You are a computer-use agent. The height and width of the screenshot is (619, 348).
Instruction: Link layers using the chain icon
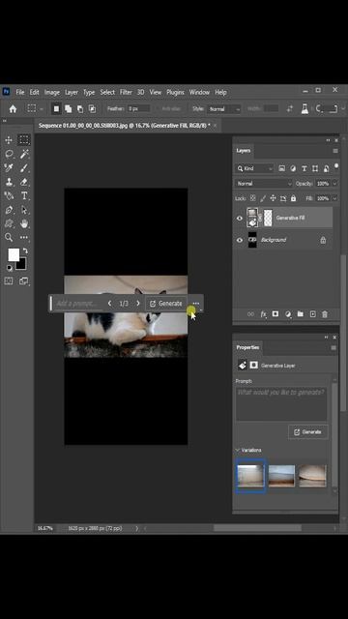250,314
